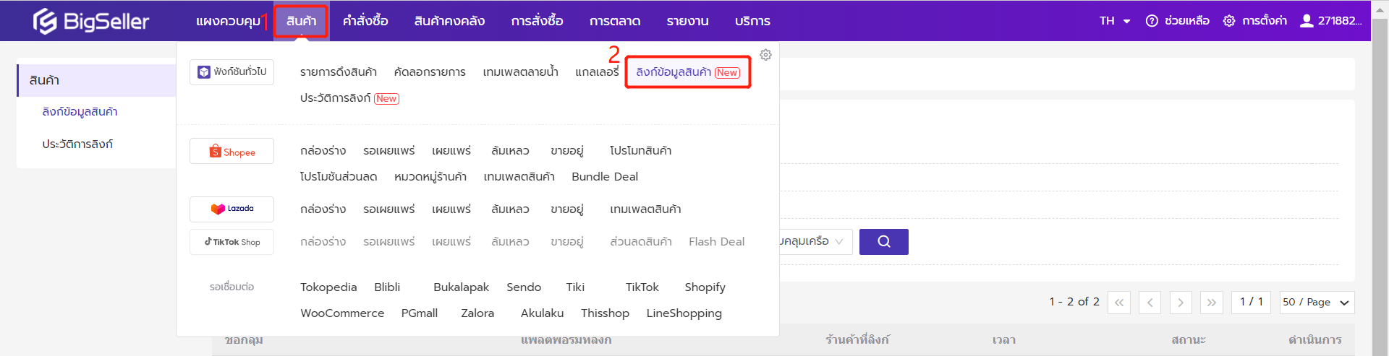This screenshot has width=1389, height=356.
Task: Open the สินค้า menu in top navigation
Action: (x=301, y=21)
